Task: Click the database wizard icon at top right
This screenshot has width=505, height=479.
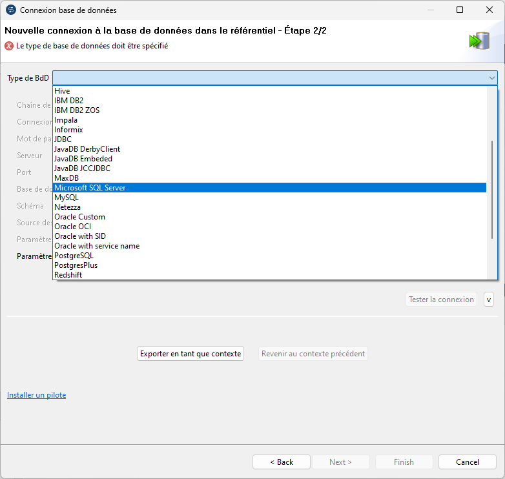Action: pos(479,41)
